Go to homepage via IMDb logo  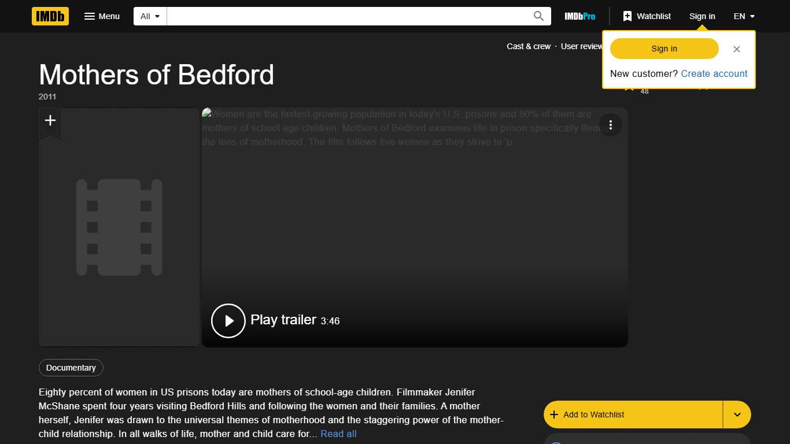tap(50, 16)
